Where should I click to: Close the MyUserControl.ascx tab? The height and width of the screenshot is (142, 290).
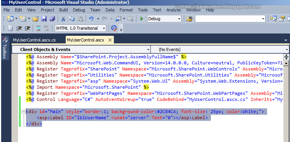pos(110,40)
